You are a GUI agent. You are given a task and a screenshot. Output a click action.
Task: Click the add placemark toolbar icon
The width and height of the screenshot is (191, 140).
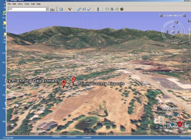pos(70,9)
